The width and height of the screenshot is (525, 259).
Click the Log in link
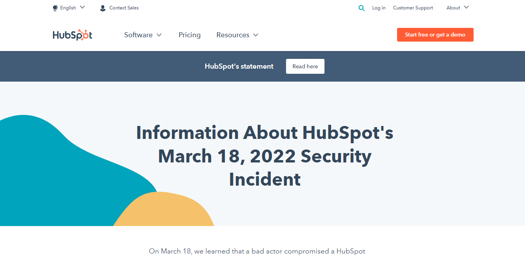[379, 8]
